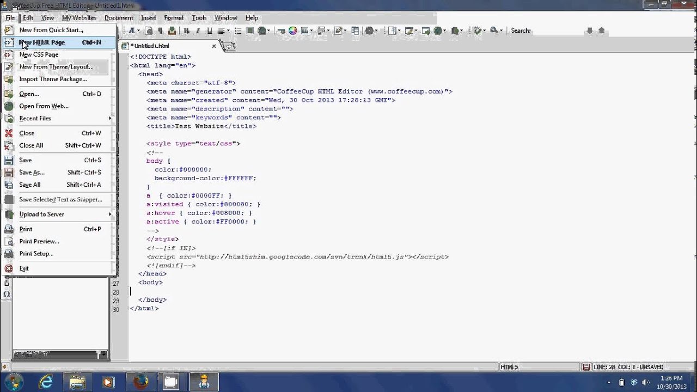Click the red Exit icon in File menu
This screenshot has width=697, height=392.
9,268
